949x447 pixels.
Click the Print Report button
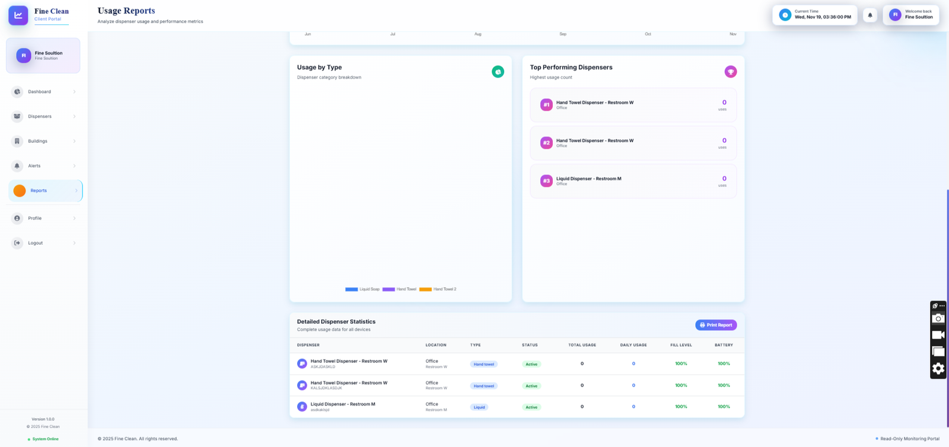716,325
